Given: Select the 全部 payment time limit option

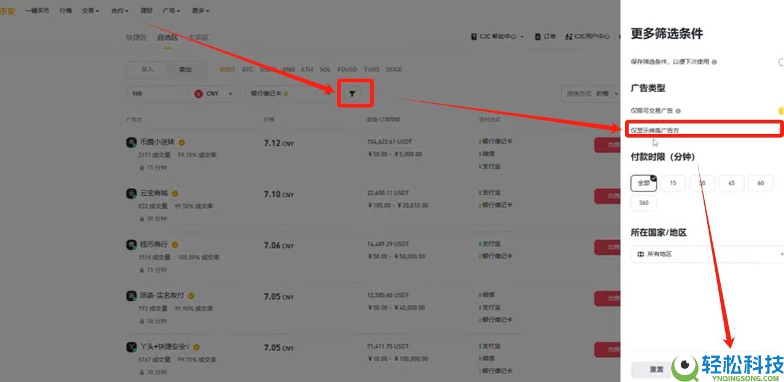Looking at the screenshot, I should click(x=643, y=183).
